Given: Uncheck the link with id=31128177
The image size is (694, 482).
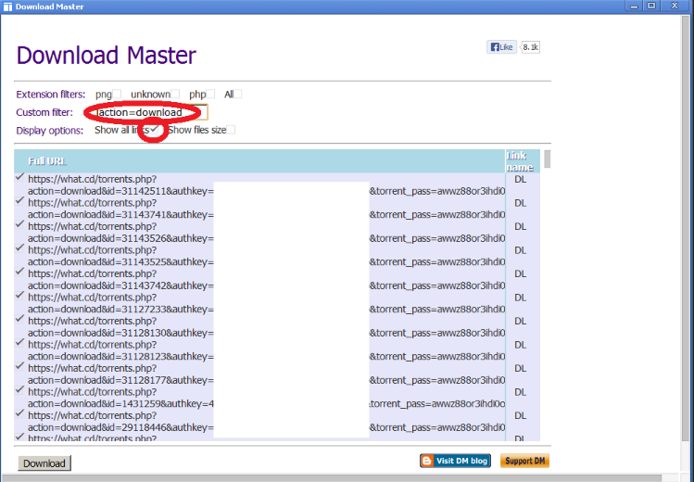Looking at the screenshot, I should tap(19, 366).
